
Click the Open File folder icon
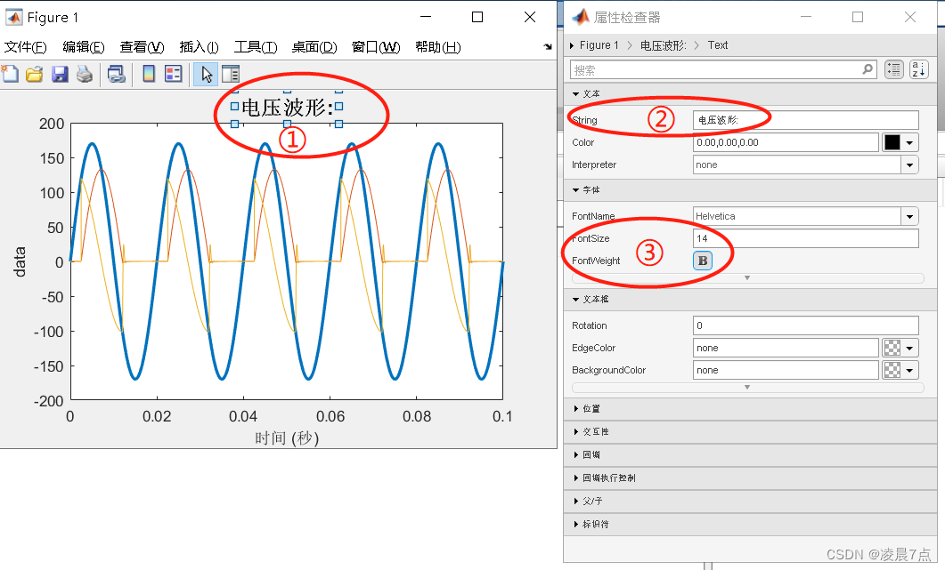[35, 74]
